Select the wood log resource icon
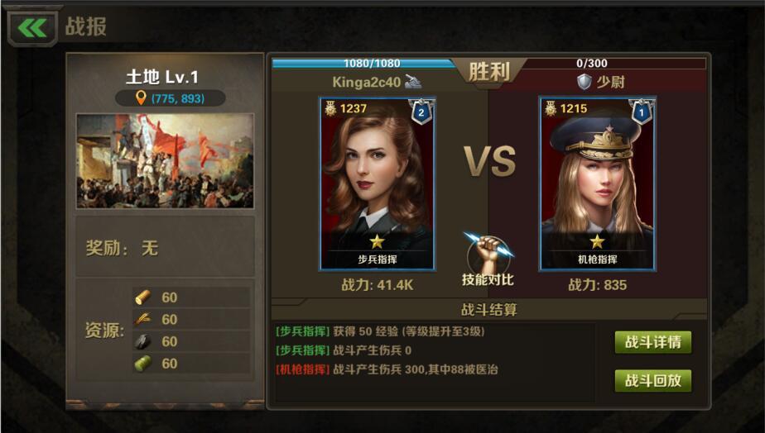 [x=143, y=297]
